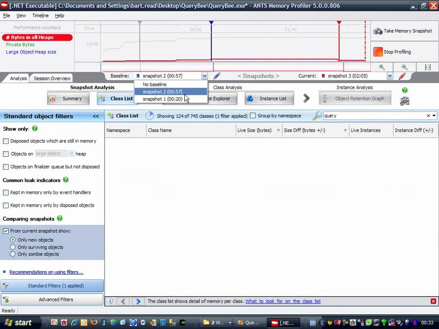Open Advanced Filters panel

click(x=52, y=299)
